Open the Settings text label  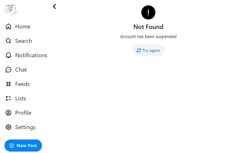(x=25, y=127)
